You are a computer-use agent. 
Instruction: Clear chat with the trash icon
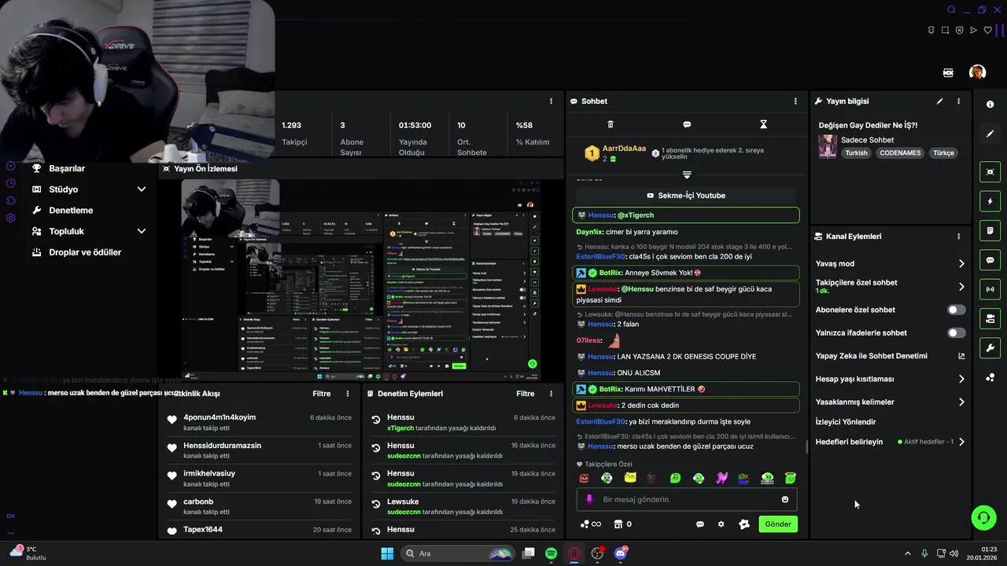(610, 124)
